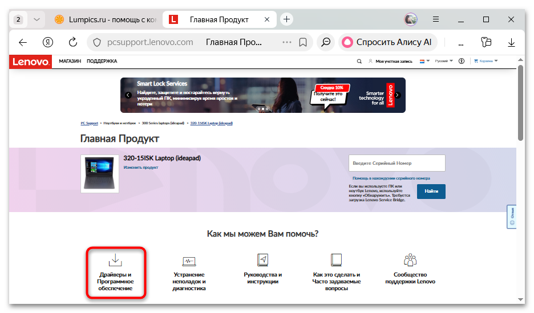Open the Отзыв feedback side tab
534x313 pixels.
(x=512, y=217)
